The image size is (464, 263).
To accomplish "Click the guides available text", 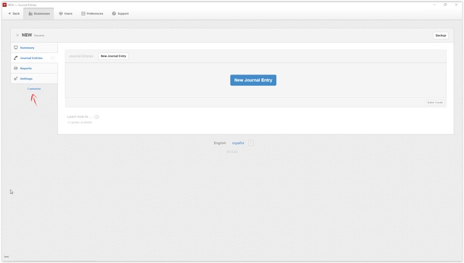I will pos(79,122).
